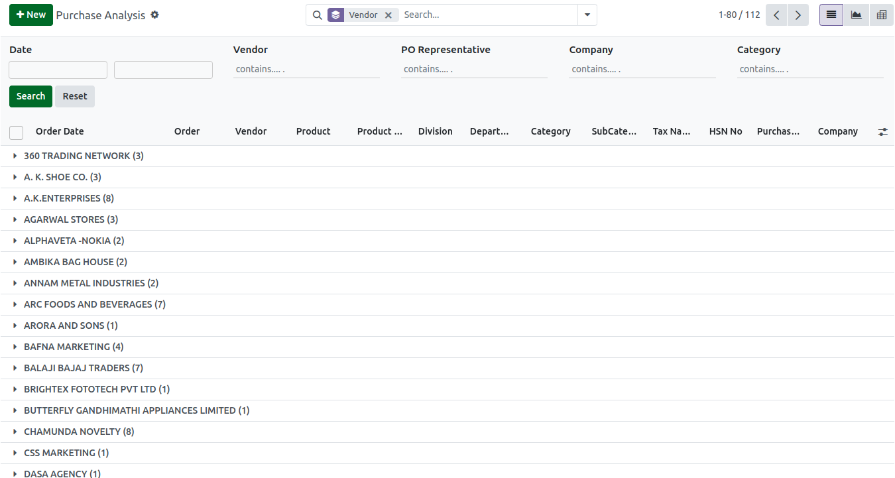This screenshot has height=478, width=895.
Task: Sort by HSN No column header
Action: tap(725, 131)
